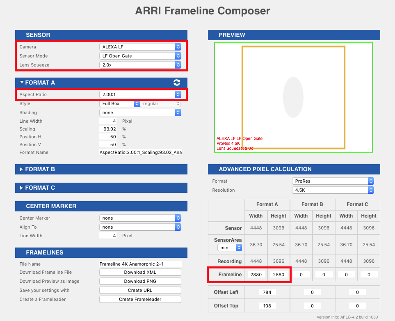Click the frameline preview image
395x321 pixels.
click(x=293, y=98)
